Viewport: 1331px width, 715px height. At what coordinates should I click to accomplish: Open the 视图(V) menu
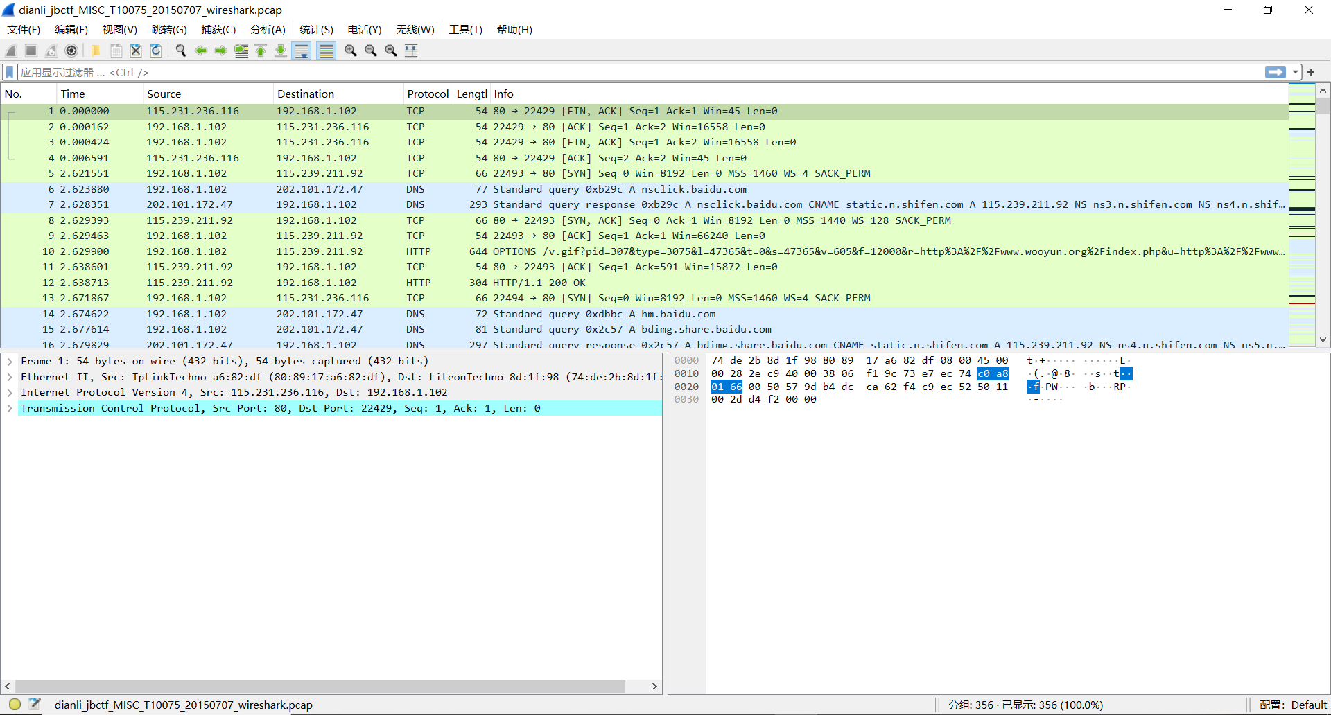[120, 30]
